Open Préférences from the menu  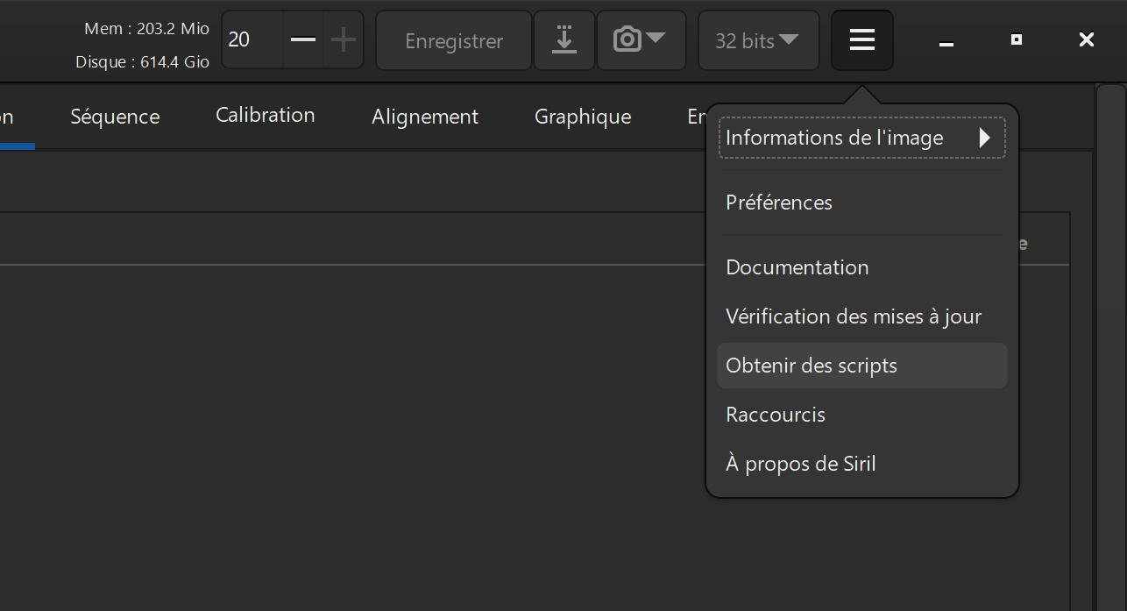(779, 202)
